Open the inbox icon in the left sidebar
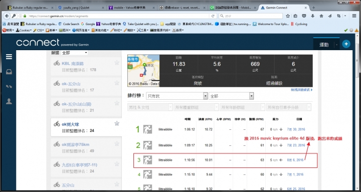Viewport: 361px width, 192px height. (x=9, y=72)
